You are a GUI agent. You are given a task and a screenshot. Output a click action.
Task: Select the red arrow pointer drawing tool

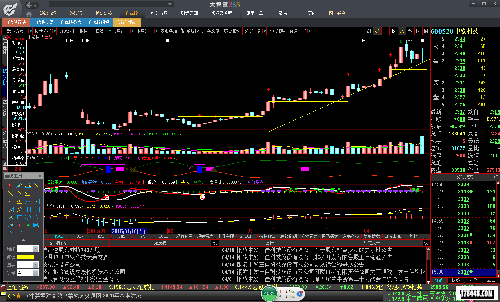10,185
